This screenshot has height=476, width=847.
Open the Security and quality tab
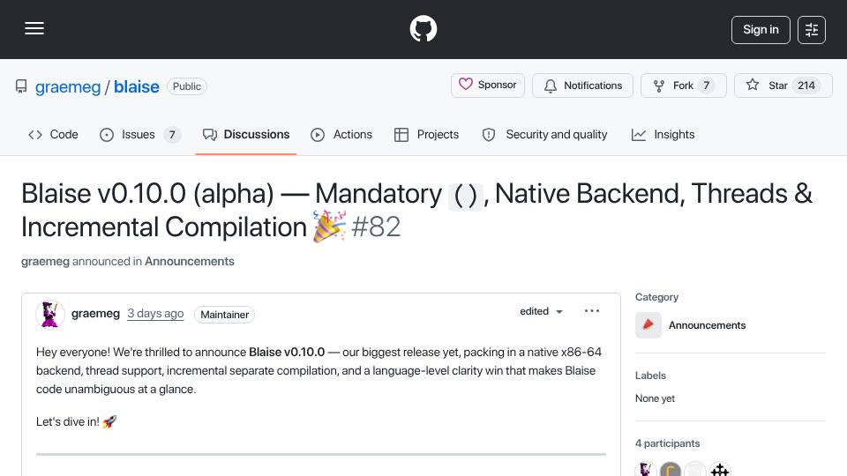pyautogui.click(x=544, y=134)
